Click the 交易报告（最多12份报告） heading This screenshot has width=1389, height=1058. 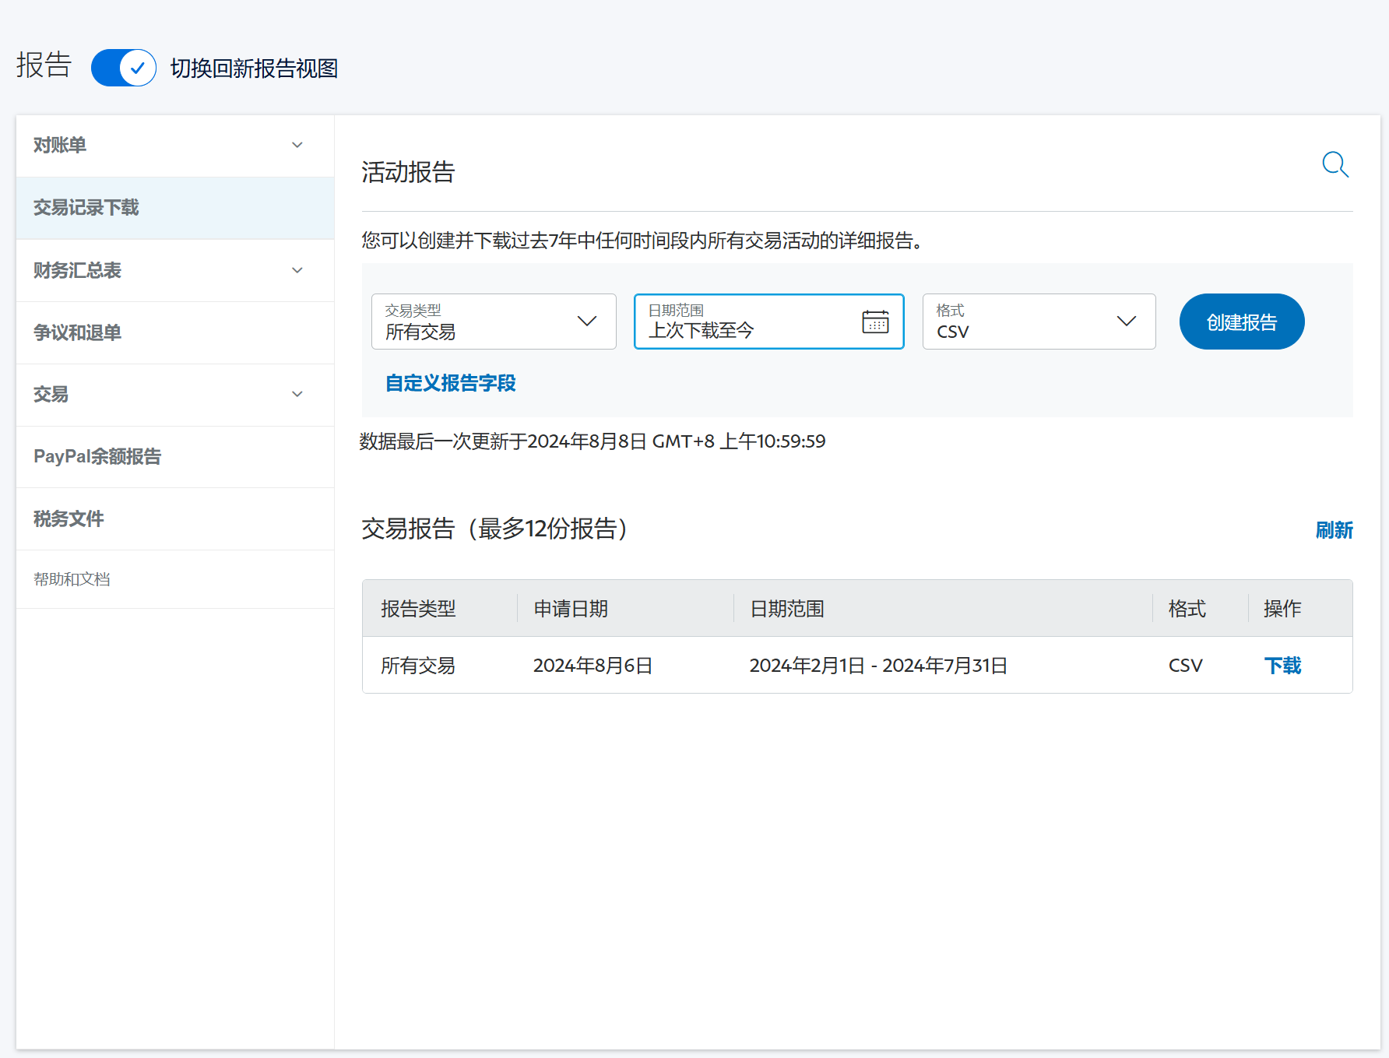coord(495,529)
